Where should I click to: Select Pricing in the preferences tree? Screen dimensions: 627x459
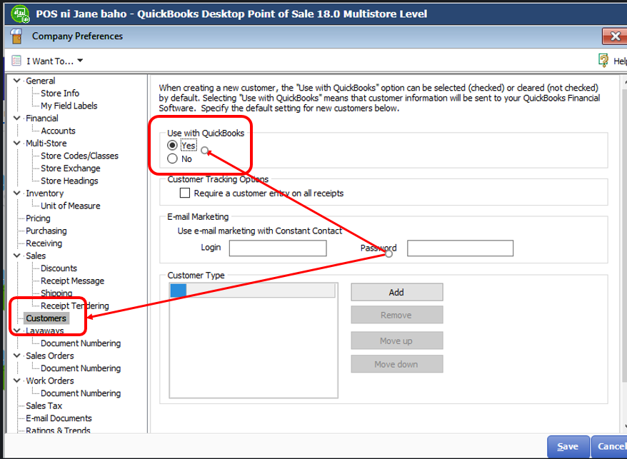point(38,218)
